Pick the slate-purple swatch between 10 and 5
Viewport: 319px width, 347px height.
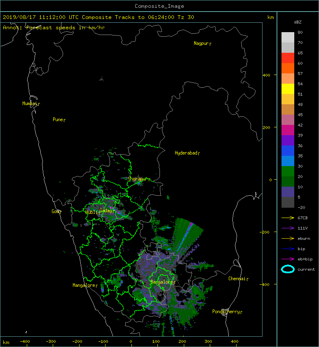point(288,192)
